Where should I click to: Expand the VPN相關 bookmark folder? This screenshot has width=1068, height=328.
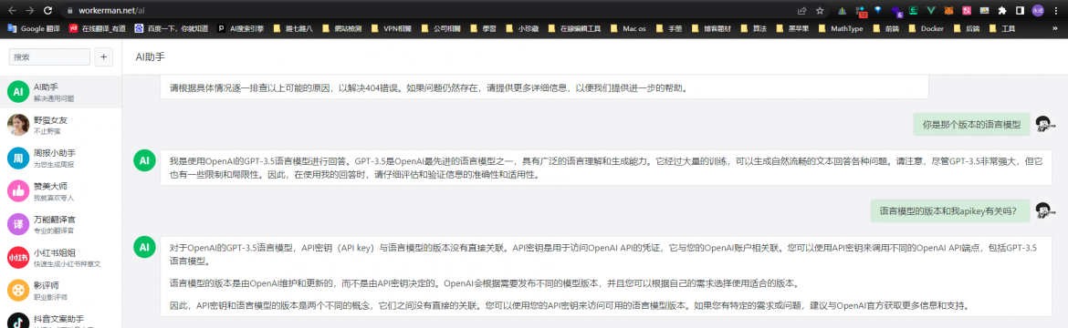click(393, 28)
